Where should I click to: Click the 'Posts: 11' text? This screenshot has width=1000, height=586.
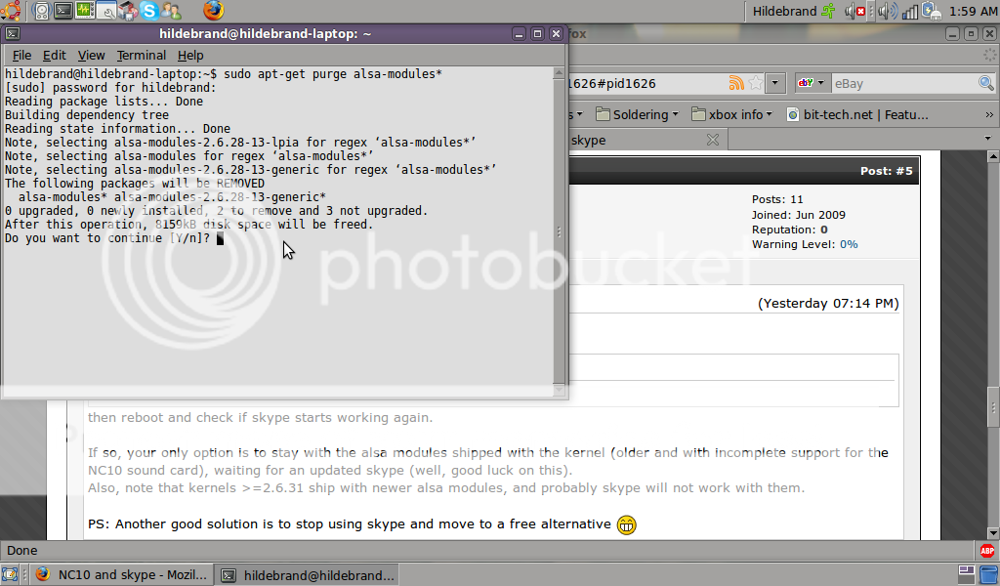(776, 199)
